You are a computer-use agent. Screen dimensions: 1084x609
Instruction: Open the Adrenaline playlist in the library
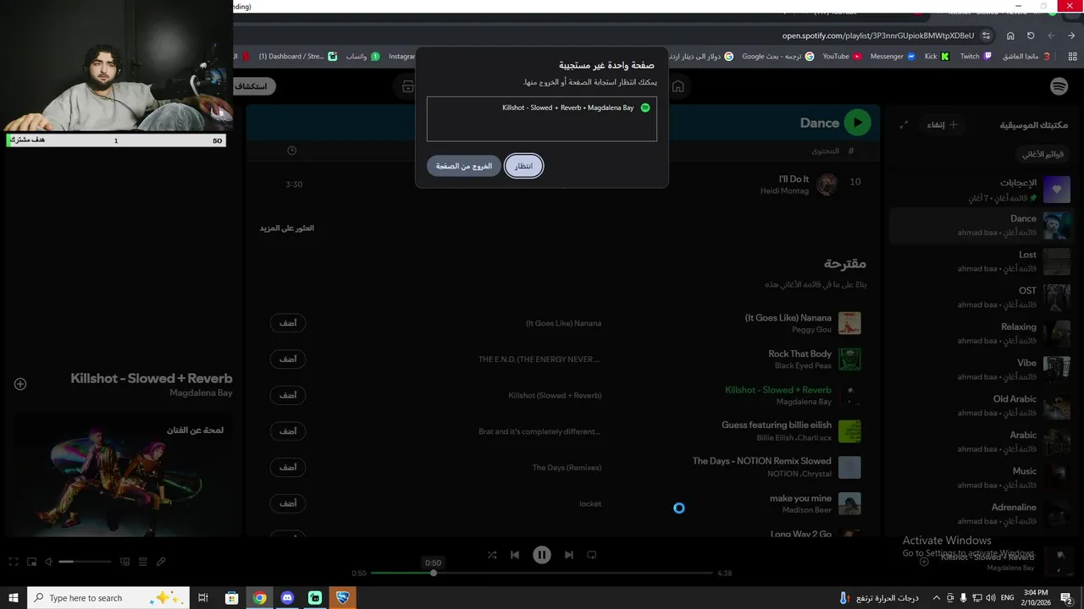click(x=981, y=513)
